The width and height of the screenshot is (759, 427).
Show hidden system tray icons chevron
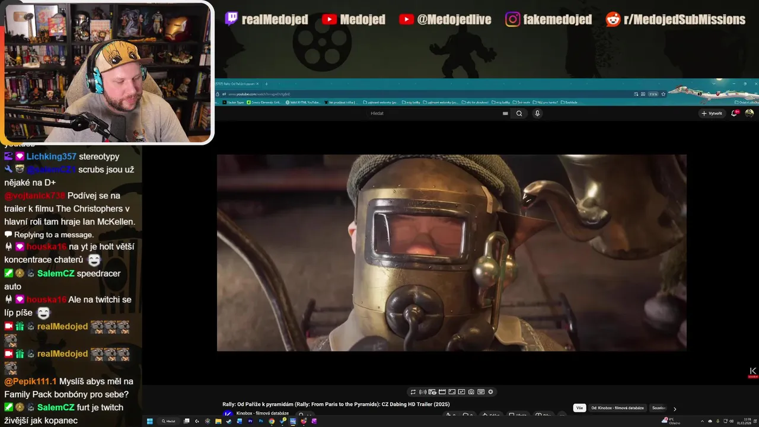point(702,421)
